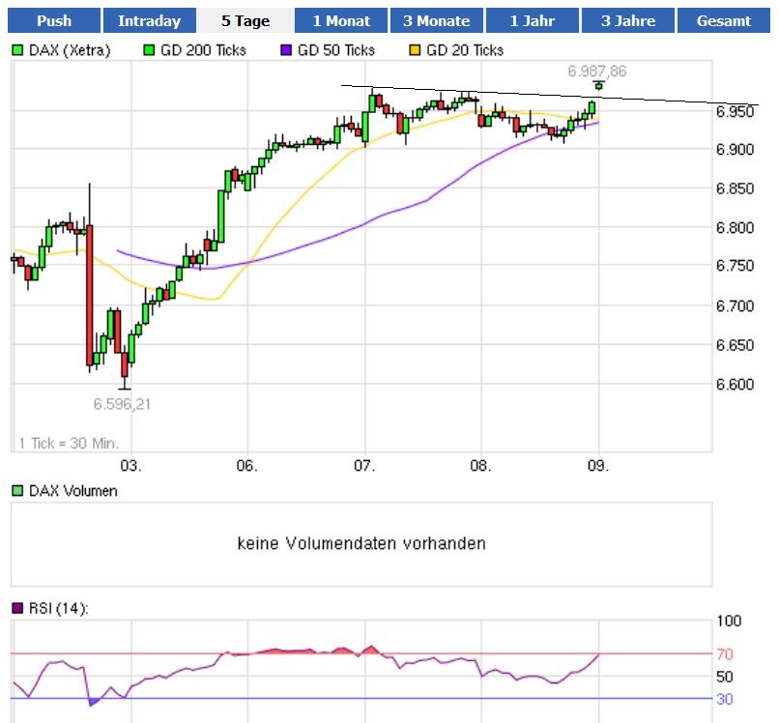Click the 6.596,21 low price label

click(x=123, y=404)
